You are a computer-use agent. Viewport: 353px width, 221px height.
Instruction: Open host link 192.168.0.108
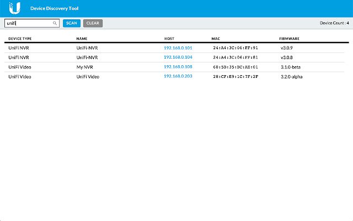pyautogui.click(x=178, y=67)
